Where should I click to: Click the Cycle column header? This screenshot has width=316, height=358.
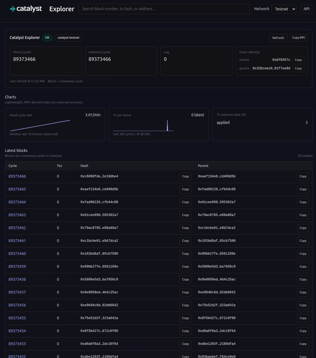click(13, 166)
